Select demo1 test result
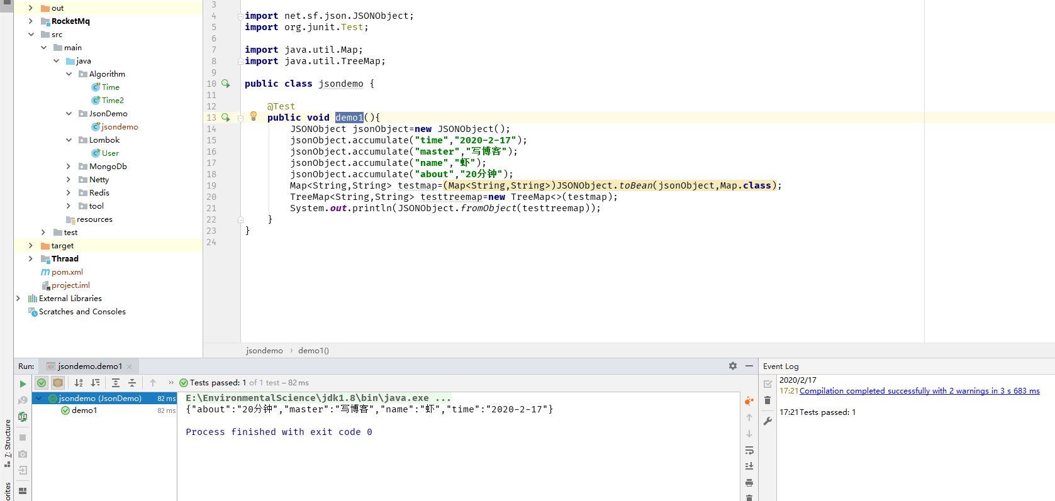Image resolution: width=1055 pixels, height=501 pixels. [x=84, y=410]
